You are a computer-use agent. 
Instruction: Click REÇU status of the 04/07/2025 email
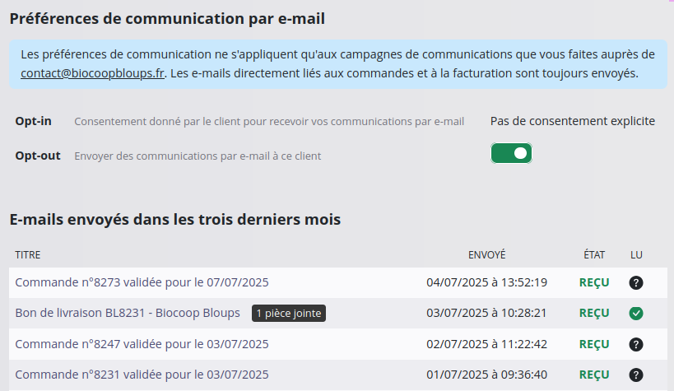594,282
